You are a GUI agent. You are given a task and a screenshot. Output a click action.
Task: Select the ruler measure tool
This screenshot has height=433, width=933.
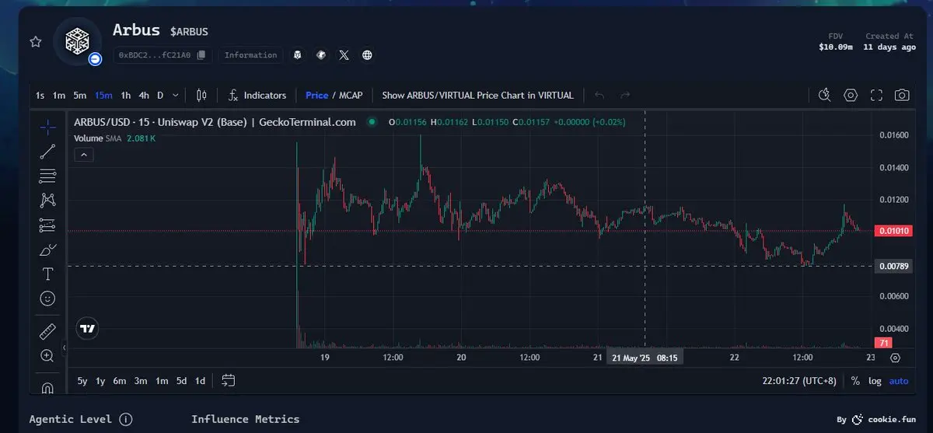(47, 332)
